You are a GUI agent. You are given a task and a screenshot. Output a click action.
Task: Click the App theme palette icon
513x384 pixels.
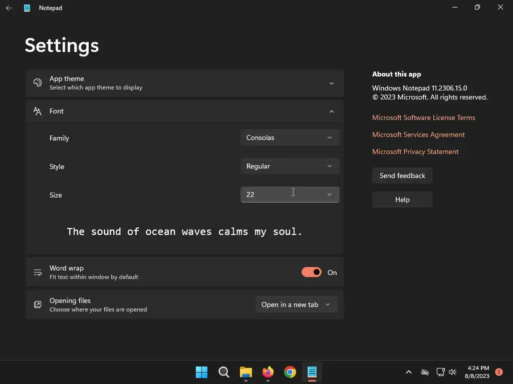(38, 82)
